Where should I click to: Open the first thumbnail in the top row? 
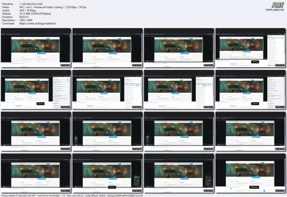pos(36,48)
